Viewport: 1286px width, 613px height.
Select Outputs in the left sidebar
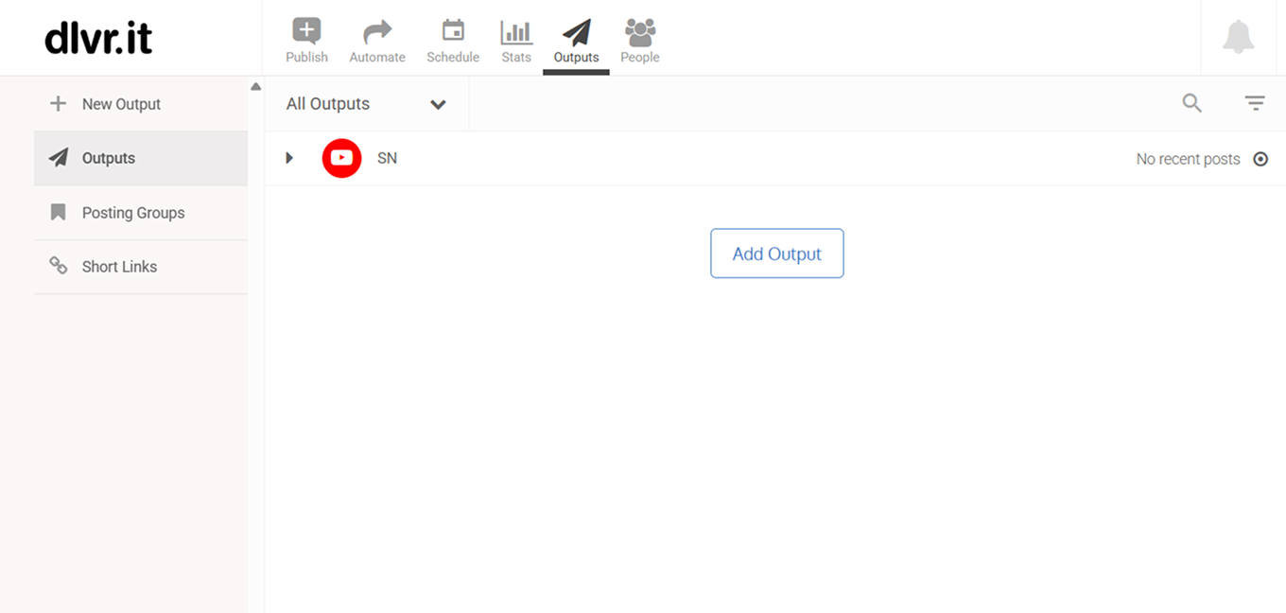click(x=109, y=158)
